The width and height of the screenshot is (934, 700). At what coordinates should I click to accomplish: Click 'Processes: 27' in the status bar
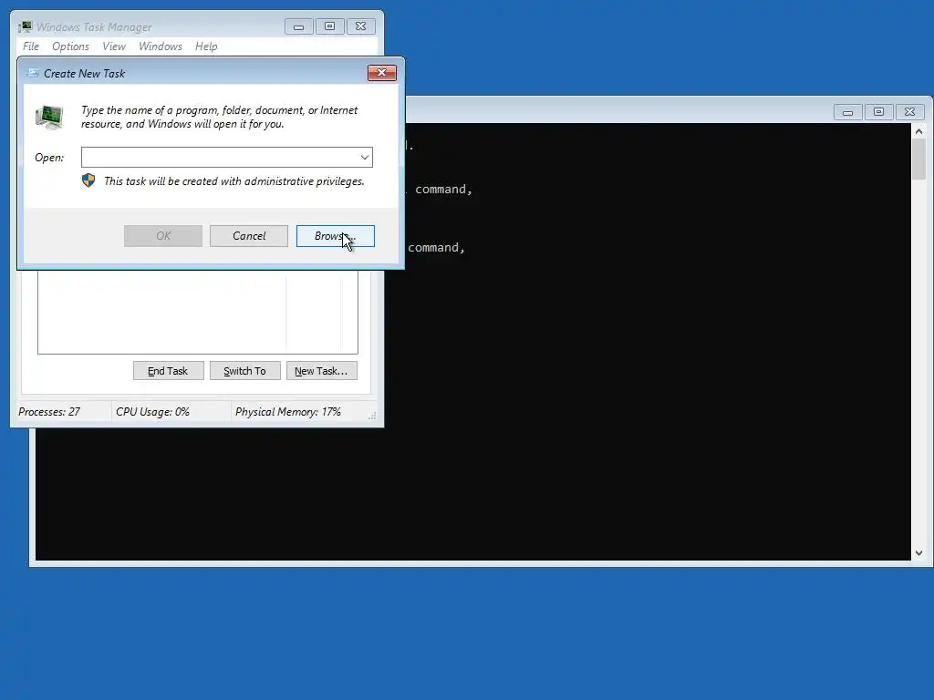coord(49,412)
